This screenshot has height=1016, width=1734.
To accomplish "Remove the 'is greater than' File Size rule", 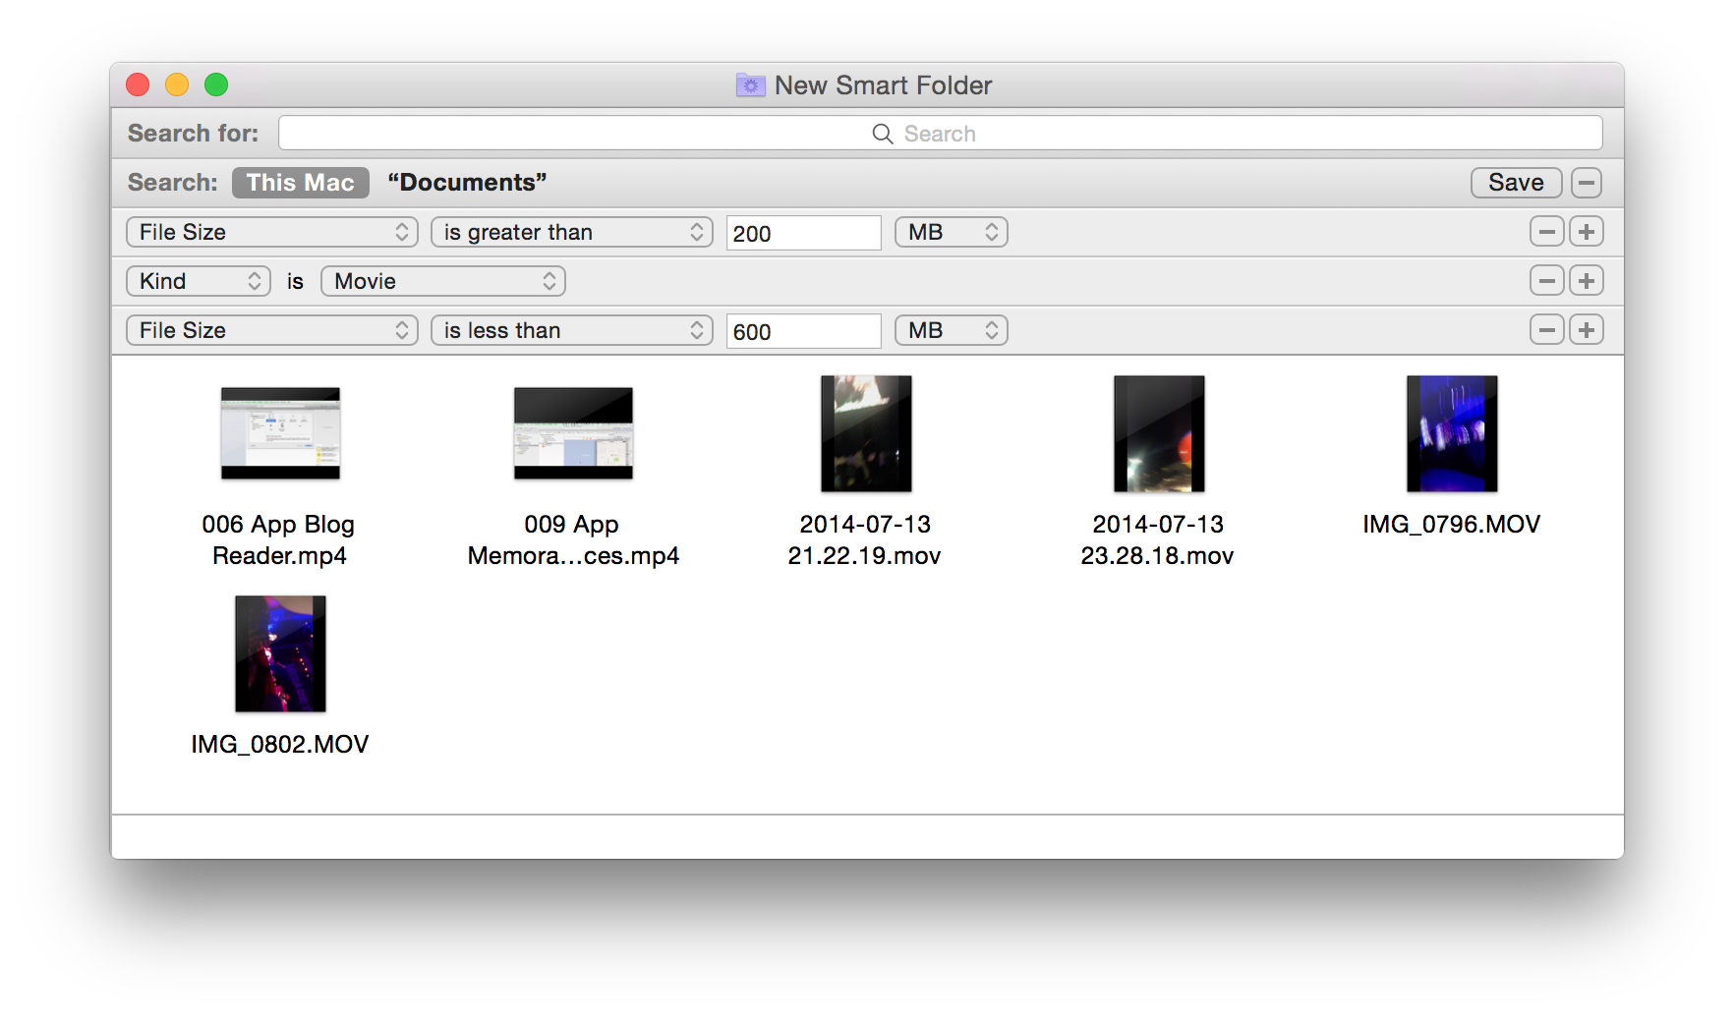I will pyautogui.click(x=1546, y=232).
